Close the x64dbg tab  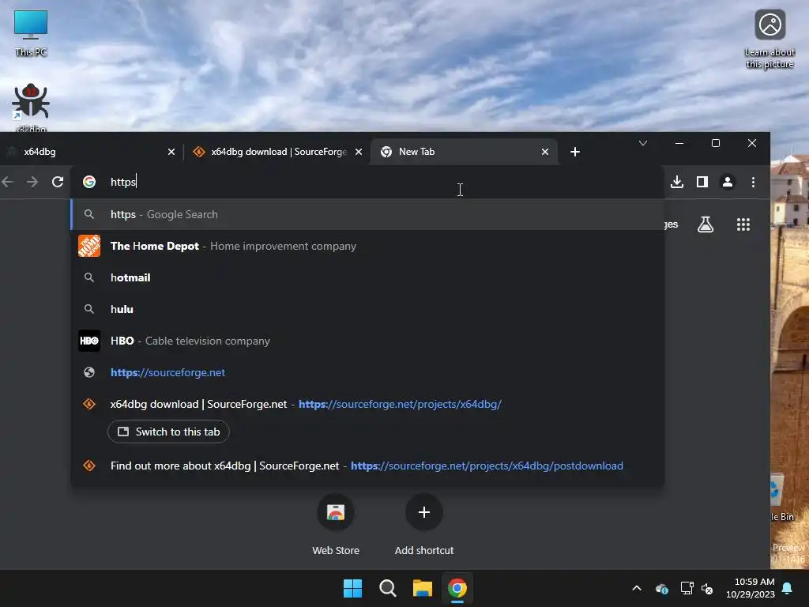point(171,152)
